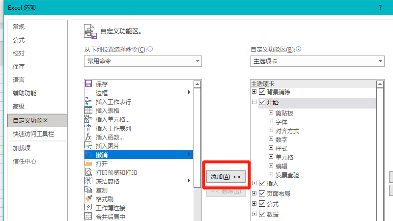Click the 添加(A) >> button

coord(225,176)
